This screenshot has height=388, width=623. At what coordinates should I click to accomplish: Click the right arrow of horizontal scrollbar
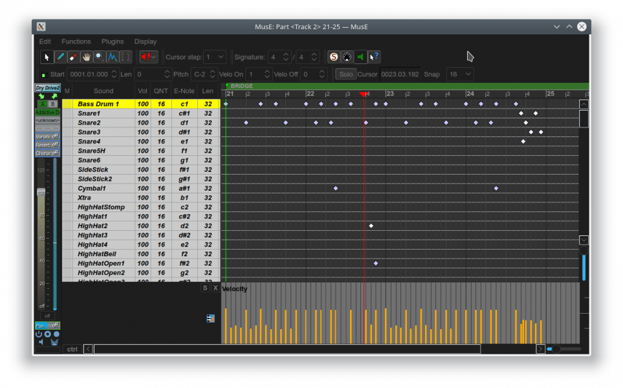pyautogui.click(x=540, y=349)
